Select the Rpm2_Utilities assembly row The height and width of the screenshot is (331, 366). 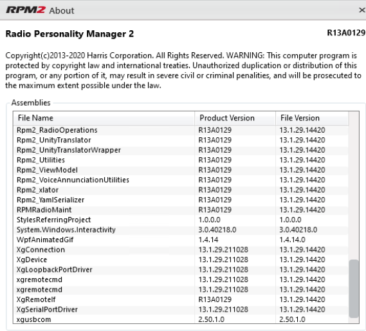[x=181, y=160]
